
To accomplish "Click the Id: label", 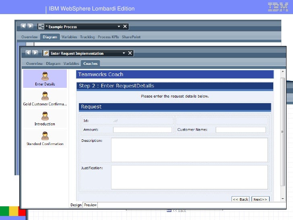I will click(x=86, y=121).
